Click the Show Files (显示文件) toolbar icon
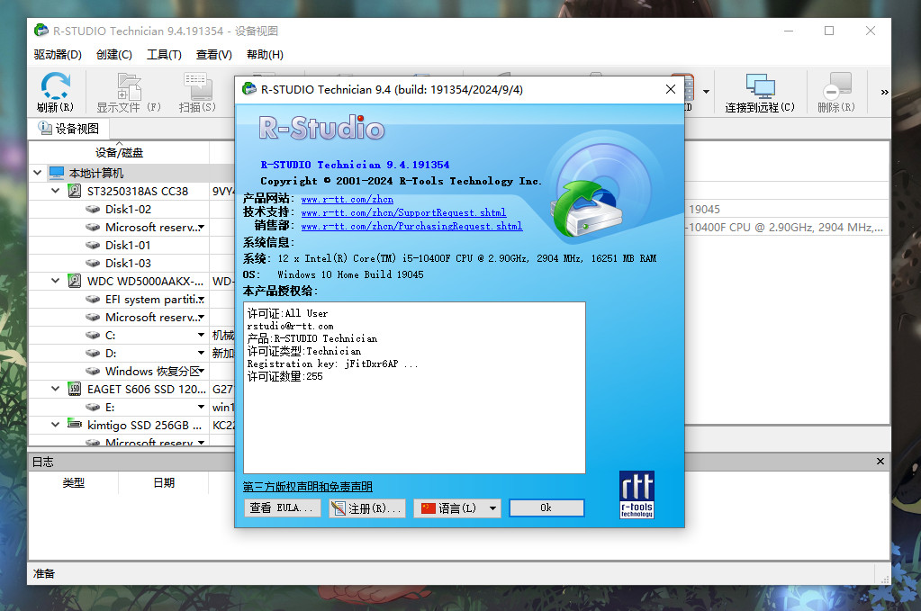The image size is (921, 611). tap(129, 85)
